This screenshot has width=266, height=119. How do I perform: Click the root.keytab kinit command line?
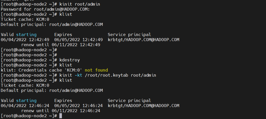click(108, 75)
